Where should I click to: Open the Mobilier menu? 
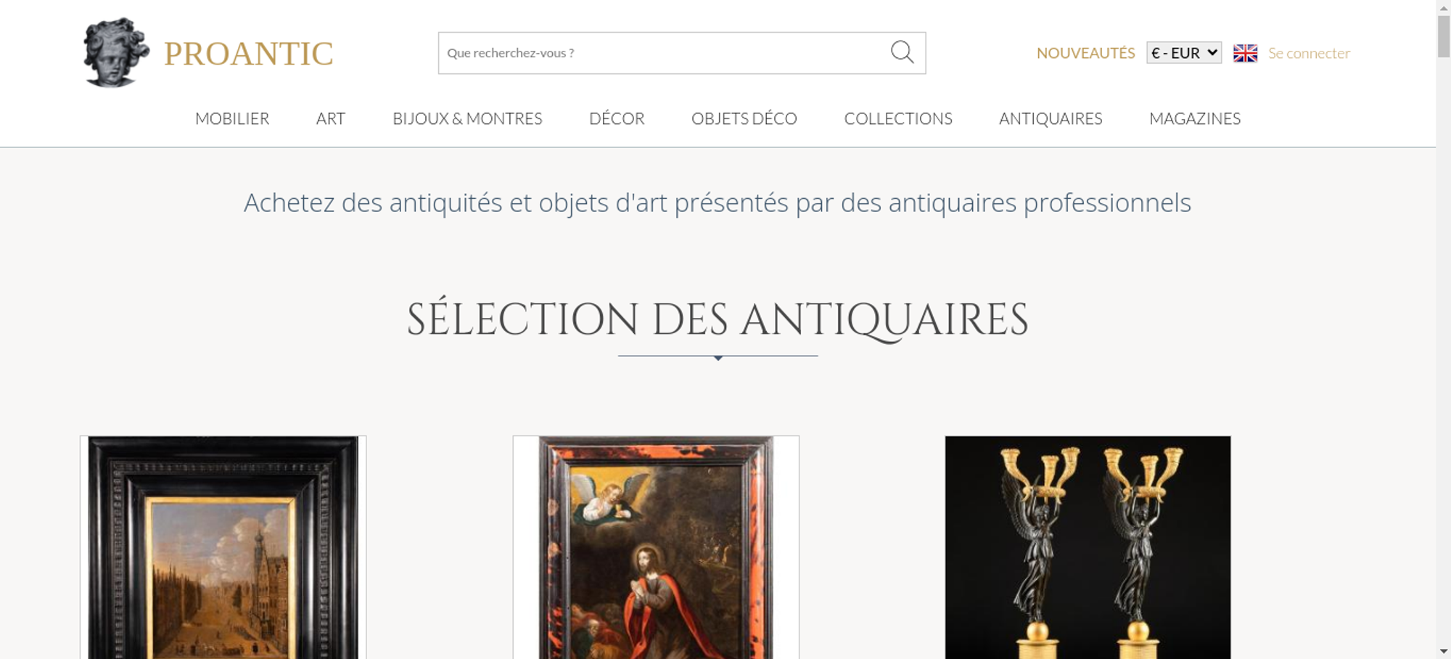click(232, 118)
